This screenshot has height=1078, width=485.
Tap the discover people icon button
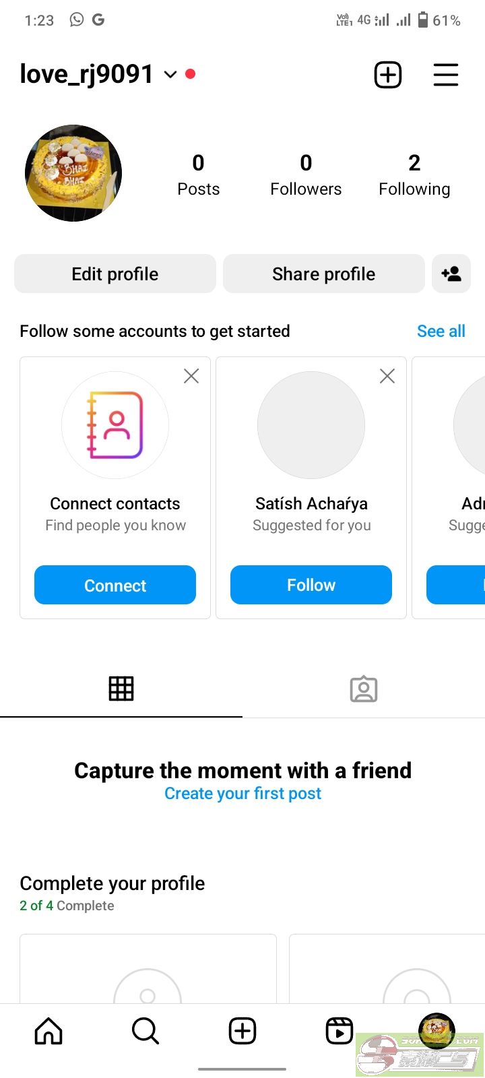point(451,274)
